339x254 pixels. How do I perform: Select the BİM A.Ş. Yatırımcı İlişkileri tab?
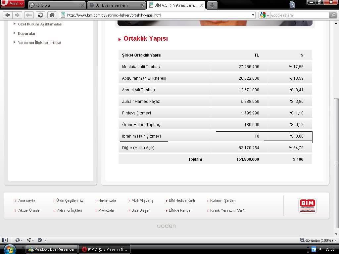click(x=176, y=5)
